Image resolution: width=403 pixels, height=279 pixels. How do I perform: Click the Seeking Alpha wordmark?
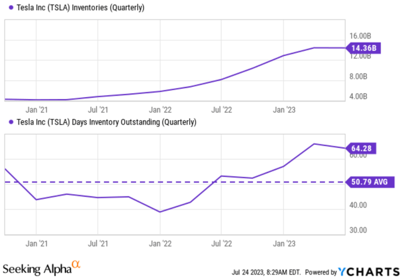[x=38, y=270]
